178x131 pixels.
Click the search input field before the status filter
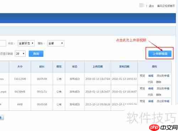click(2, 43)
